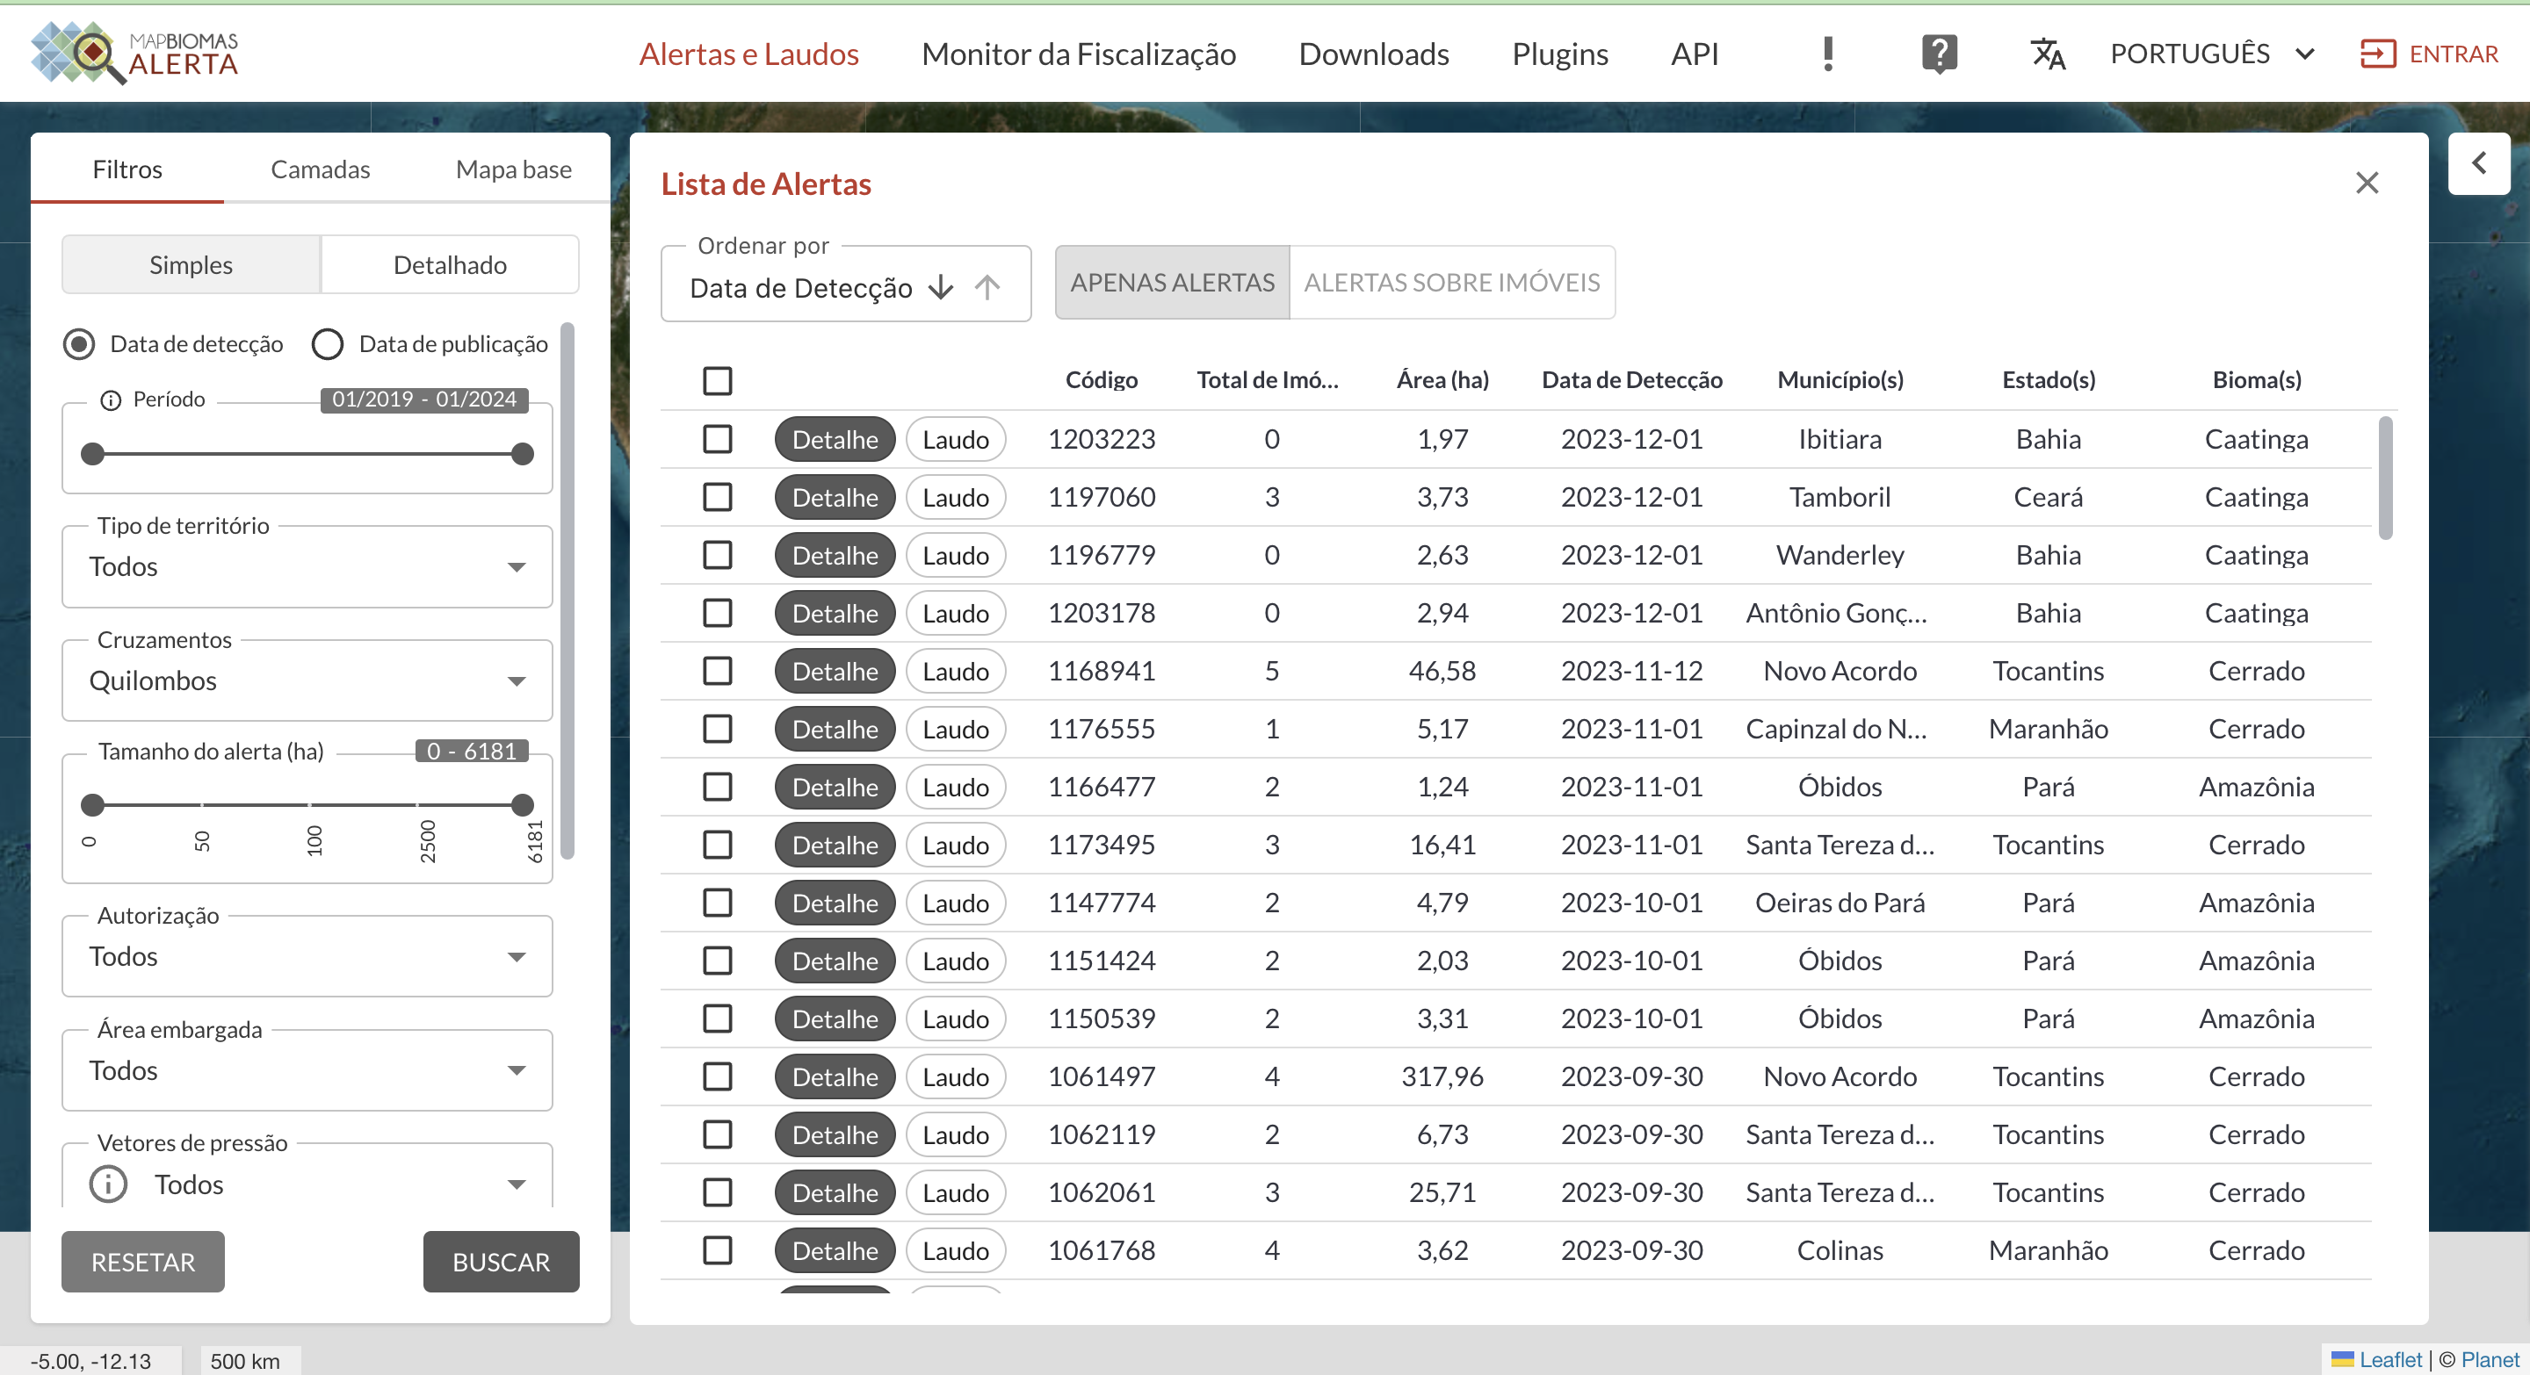Image resolution: width=2530 pixels, height=1375 pixels.
Task: Open the Cruzamentos Quilombos dropdown
Action: pyautogui.click(x=307, y=680)
